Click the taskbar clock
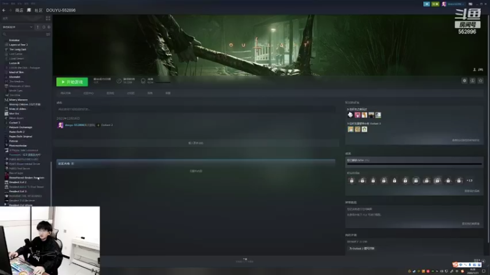This screenshot has width=490, height=275. [473, 271]
